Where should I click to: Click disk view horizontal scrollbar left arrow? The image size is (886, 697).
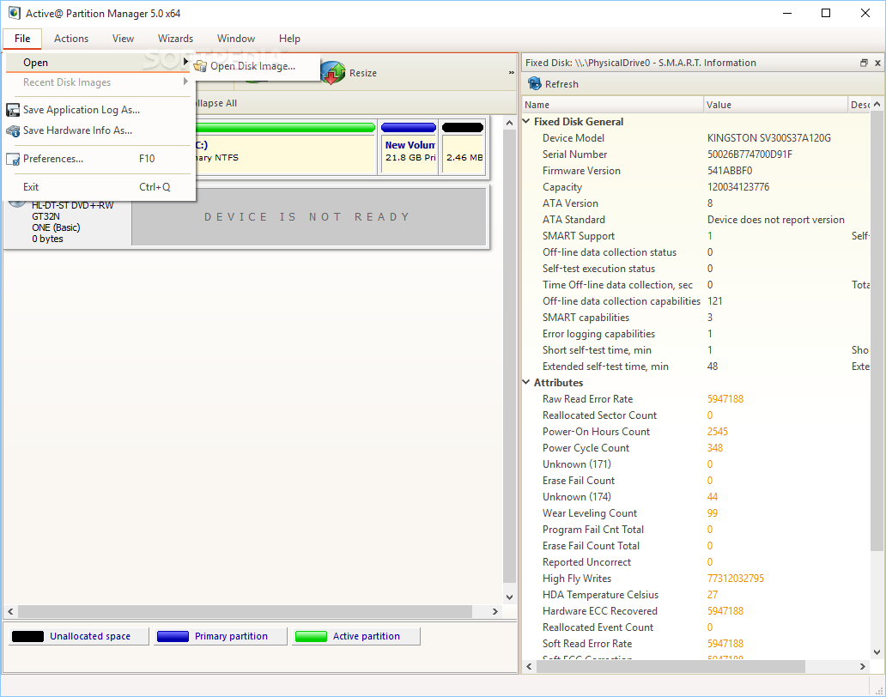coord(10,611)
